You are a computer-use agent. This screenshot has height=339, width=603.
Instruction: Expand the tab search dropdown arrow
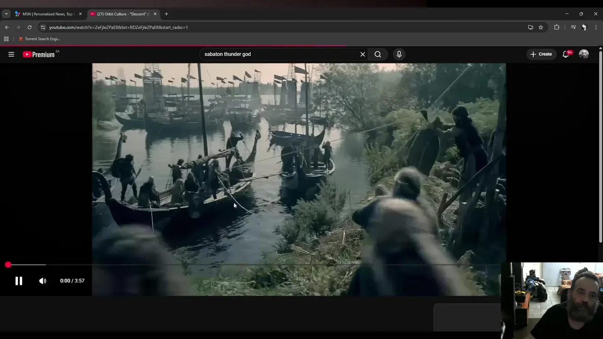(x=6, y=14)
